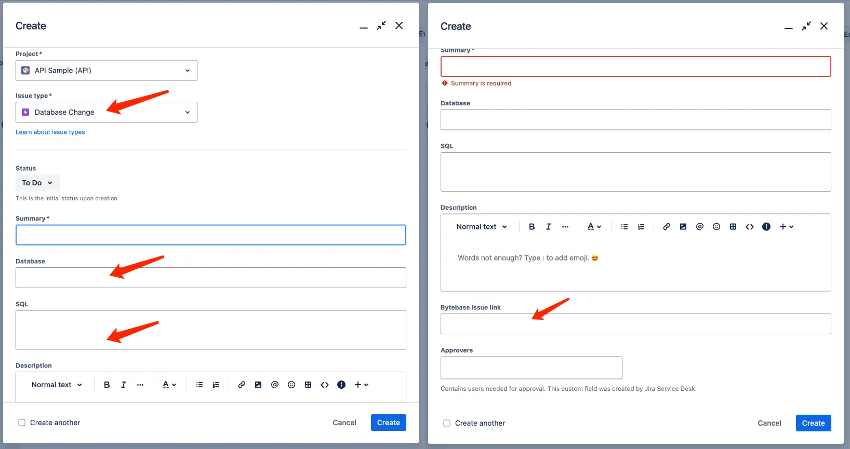Click link icon in right dialog editor

tap(667, 227)
